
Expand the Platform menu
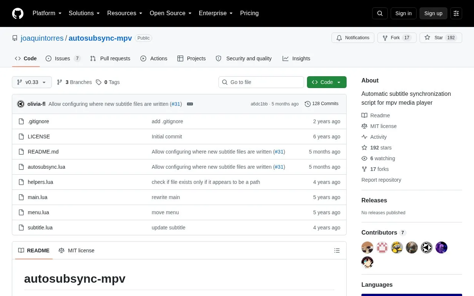pos(47,13)
